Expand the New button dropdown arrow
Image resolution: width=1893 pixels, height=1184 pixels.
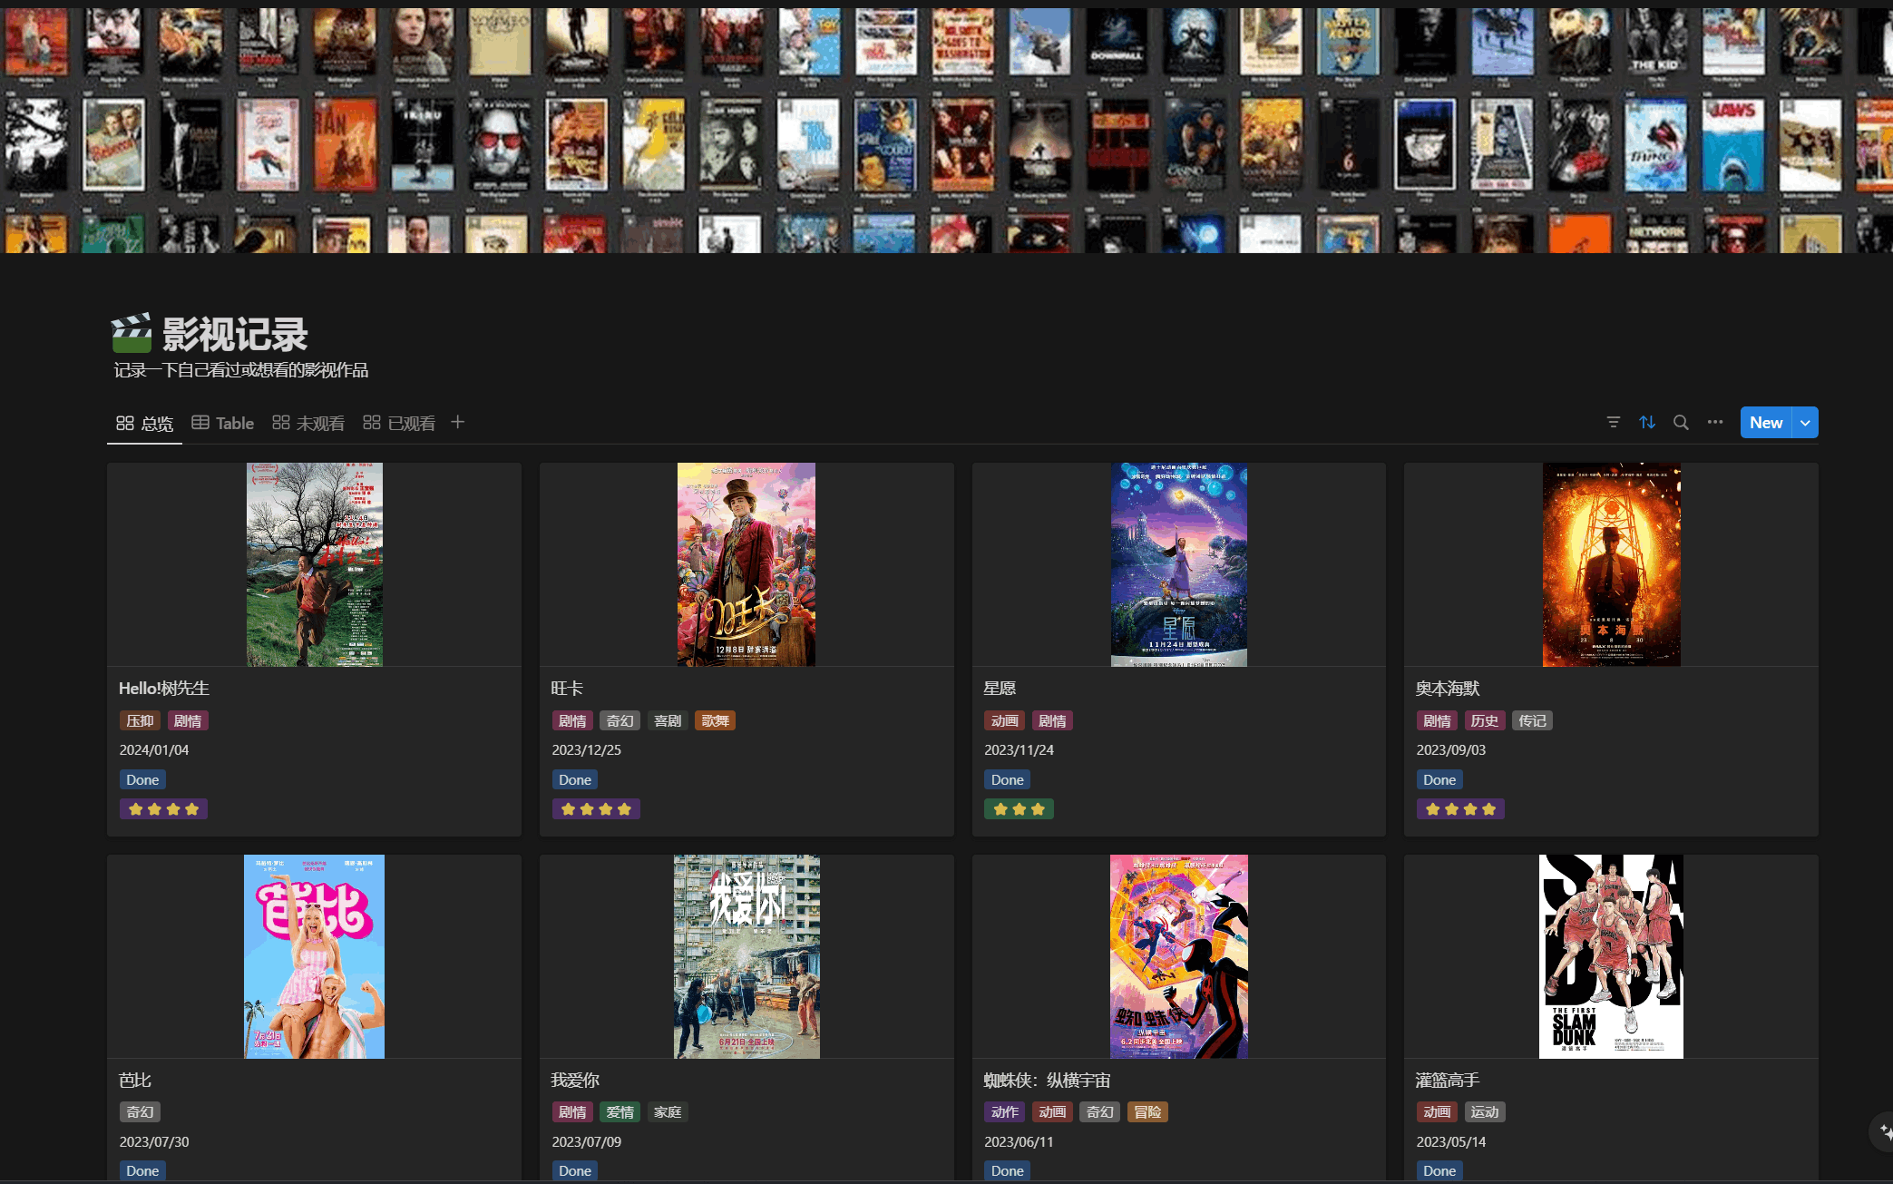(x=1805, y=423)
